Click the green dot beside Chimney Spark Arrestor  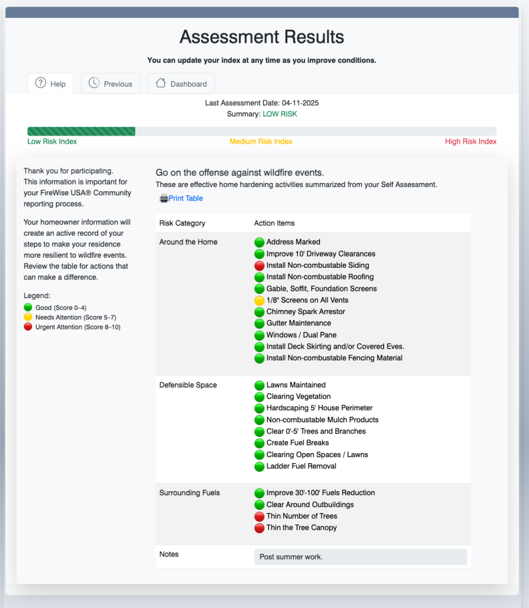coord(259,312)
